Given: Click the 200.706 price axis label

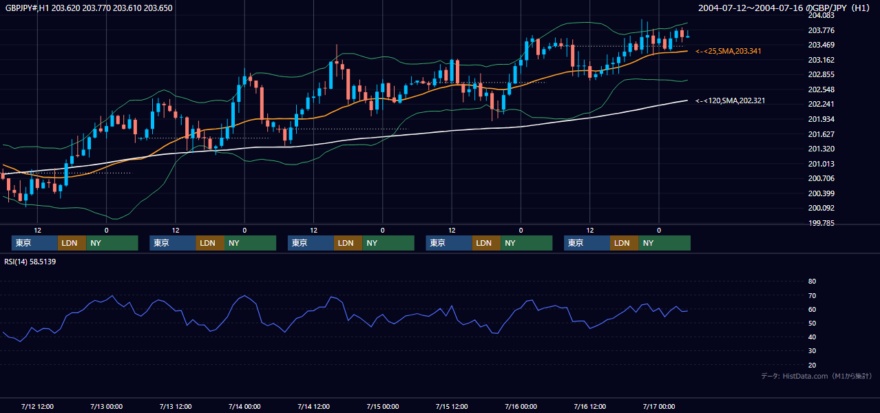Looking at the screenshot, I should tap(821, 178).
